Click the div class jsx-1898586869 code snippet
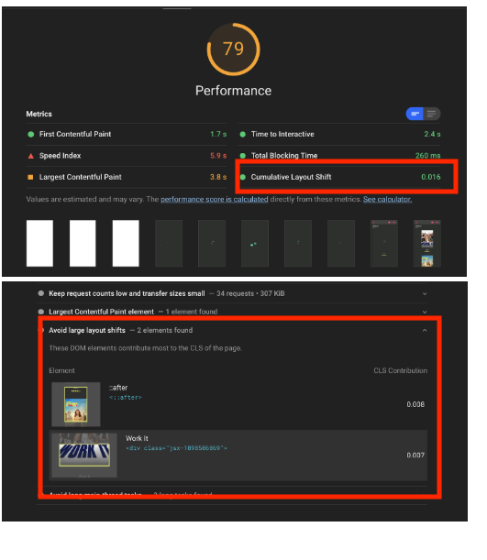Image resolution: width=487 pixels, height=560 pixels. point(176,448)
